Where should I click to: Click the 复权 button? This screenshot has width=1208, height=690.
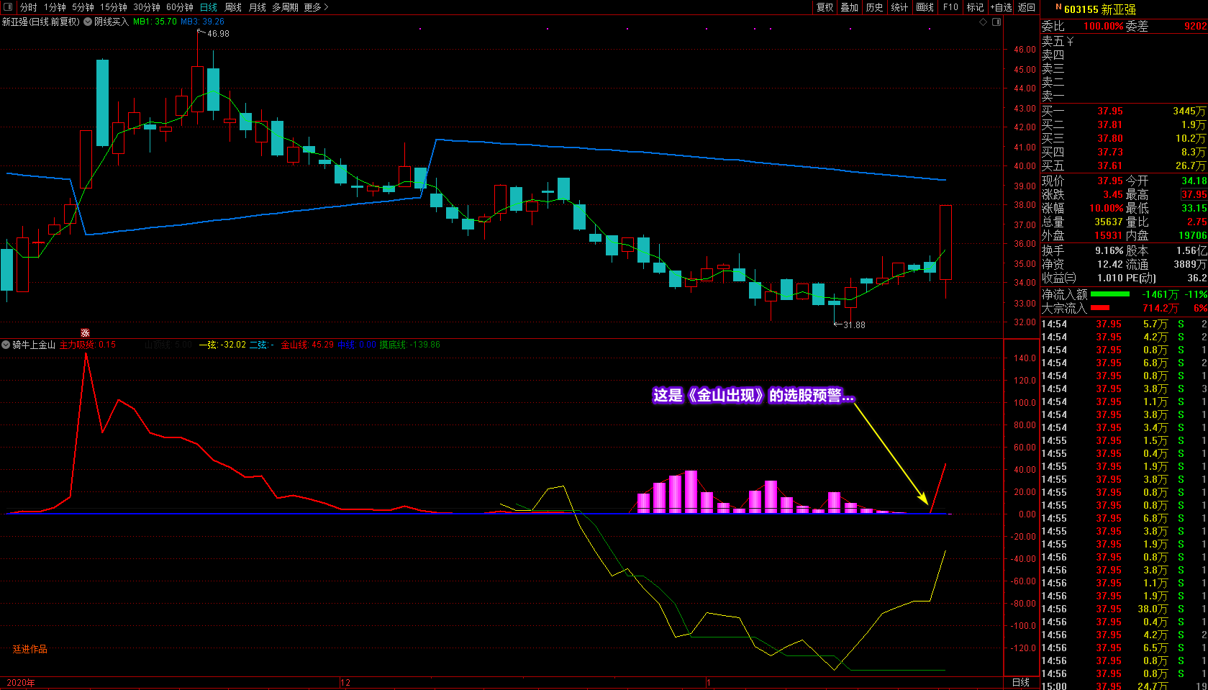click(x=825, y=7)
